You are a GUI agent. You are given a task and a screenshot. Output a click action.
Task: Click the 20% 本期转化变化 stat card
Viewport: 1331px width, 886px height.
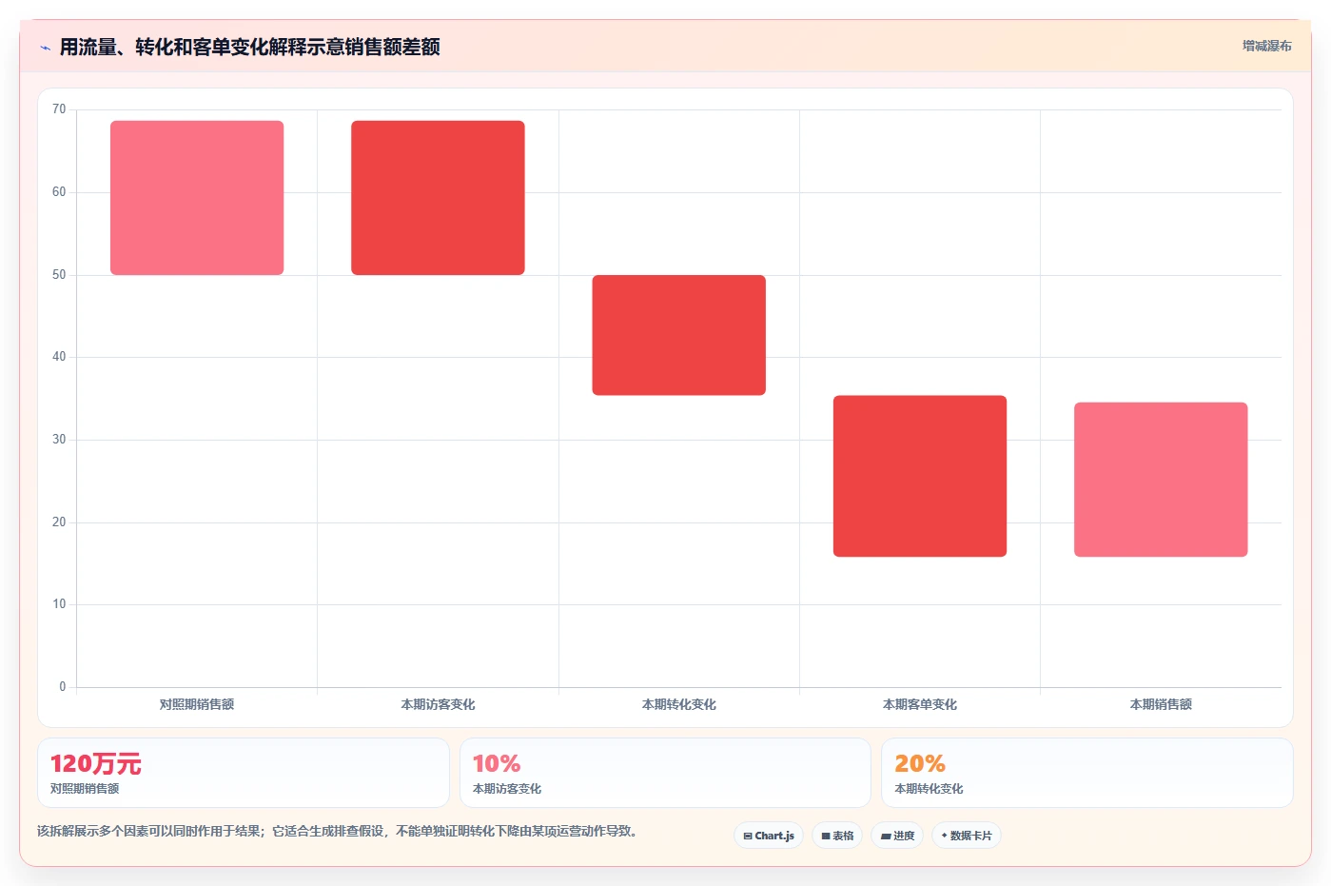point(1087,773)
